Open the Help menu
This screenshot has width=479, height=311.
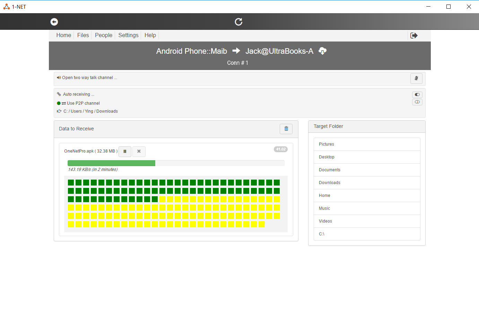click(150, 35)
